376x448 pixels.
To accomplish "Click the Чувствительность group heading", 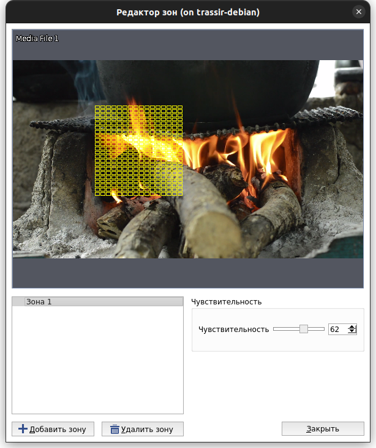I will click(x=227, y=302).
